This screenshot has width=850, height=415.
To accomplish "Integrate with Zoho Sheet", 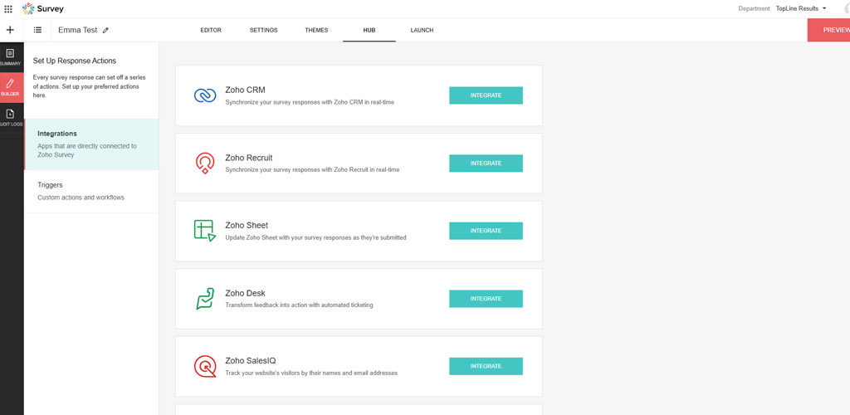I will coord(486,231).
